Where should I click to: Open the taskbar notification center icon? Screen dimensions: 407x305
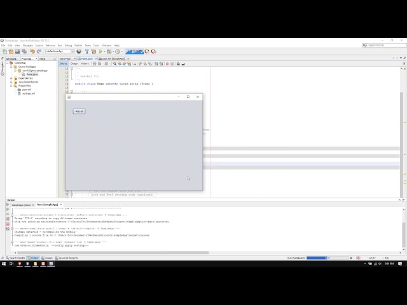tap(400, 264)
